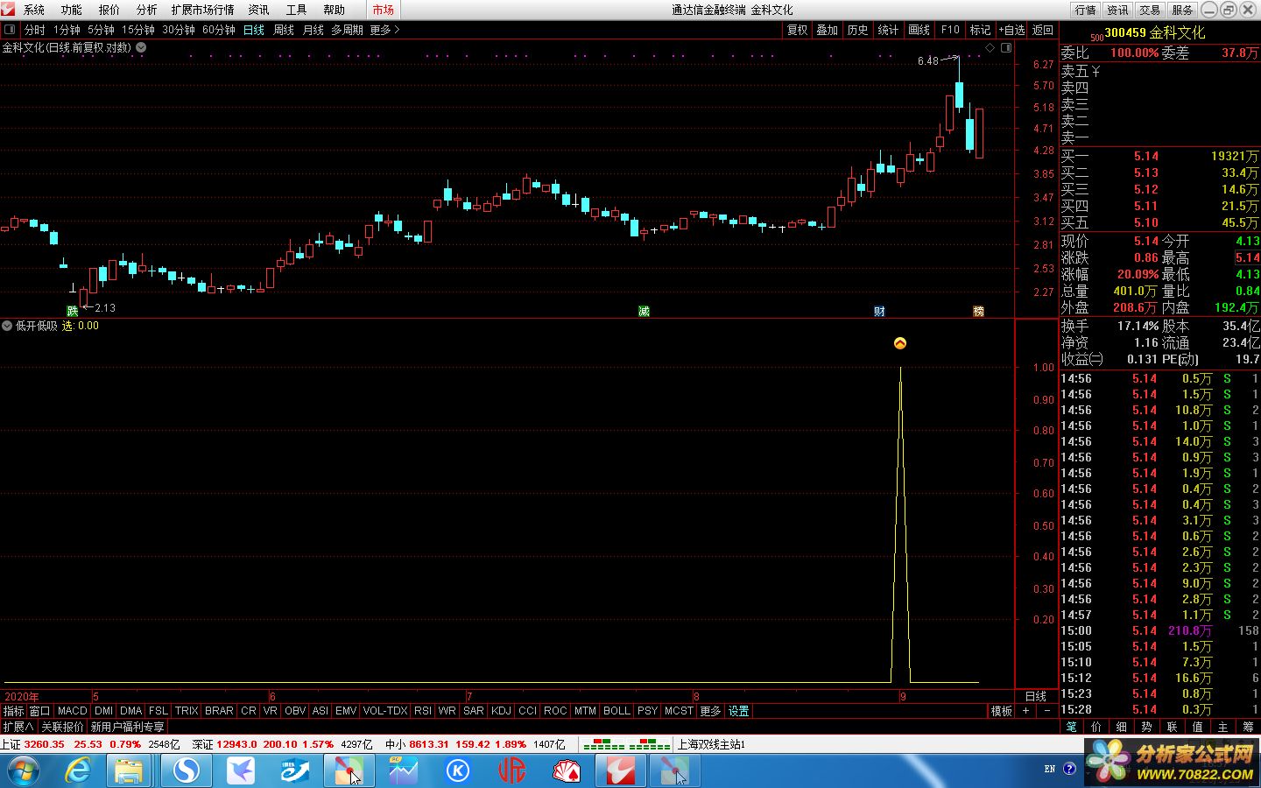Click the − button beside 模板

(x=1046, y=711)
